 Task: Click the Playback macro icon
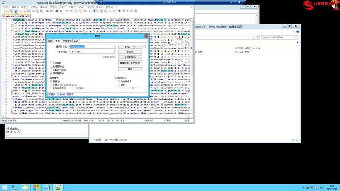(x=127, y=11)
